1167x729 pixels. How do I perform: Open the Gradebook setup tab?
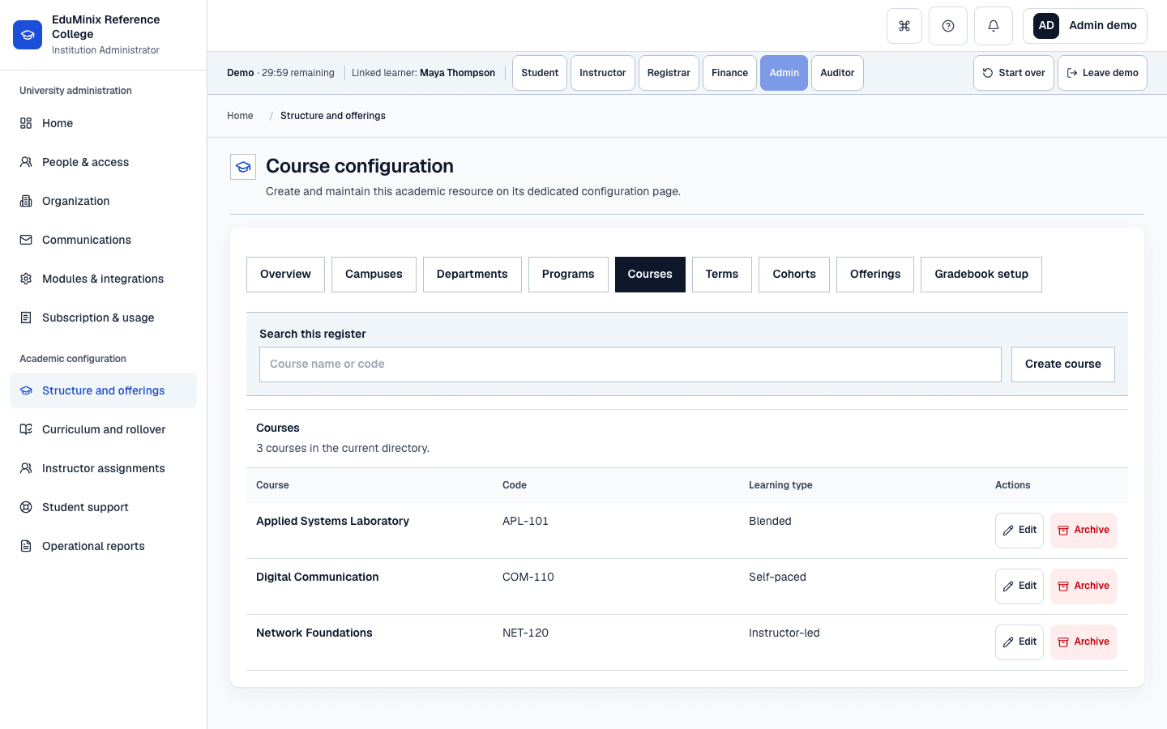[x=981, y=275]
